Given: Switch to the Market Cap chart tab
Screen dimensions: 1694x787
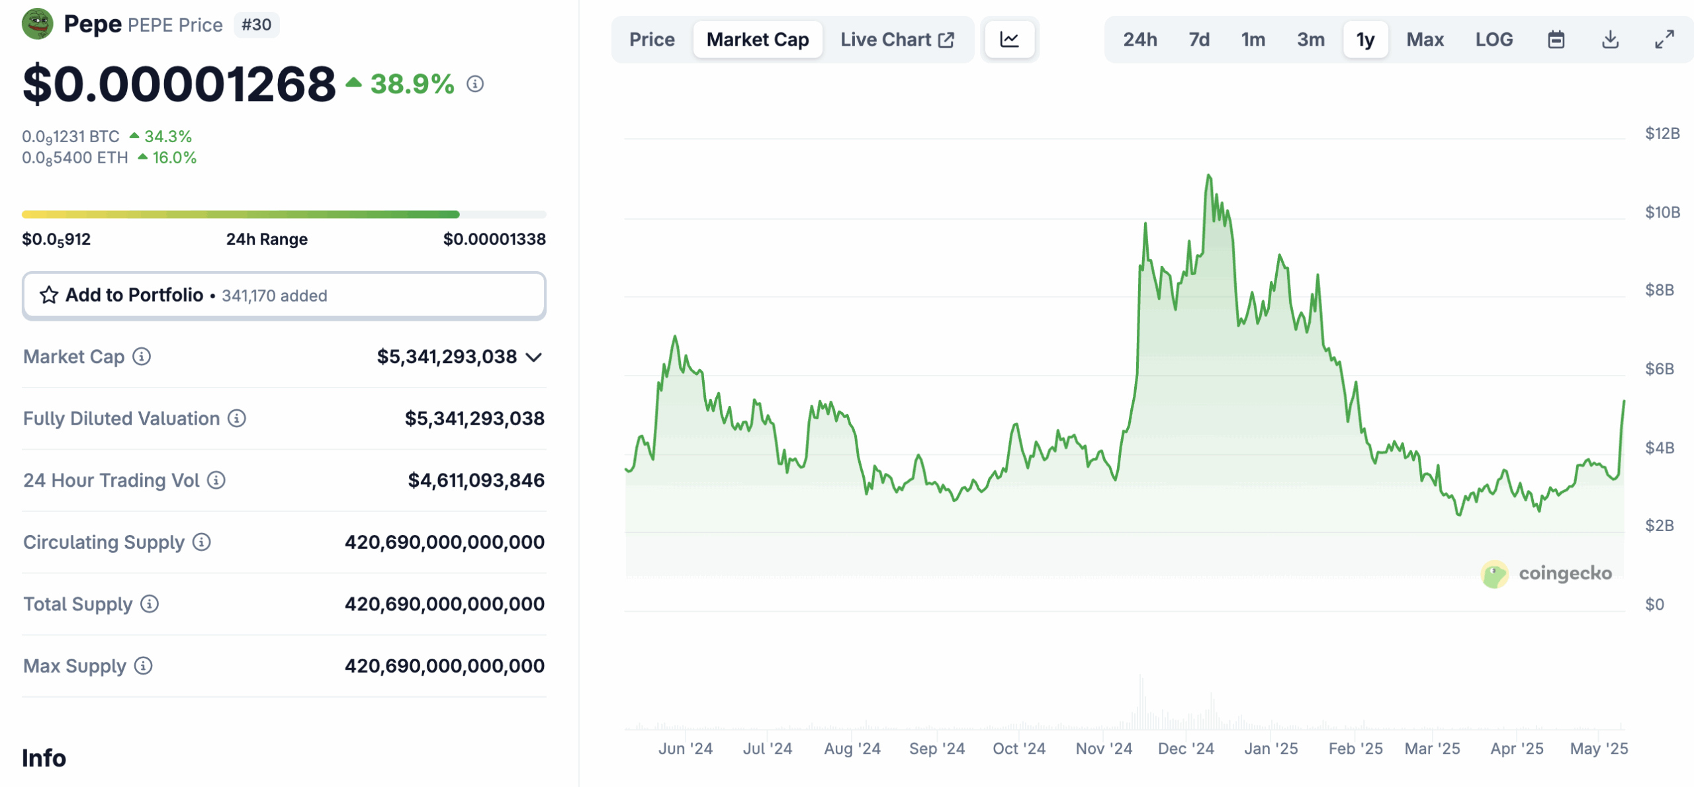Looking at the screenshot, I should tap(758, 40).
